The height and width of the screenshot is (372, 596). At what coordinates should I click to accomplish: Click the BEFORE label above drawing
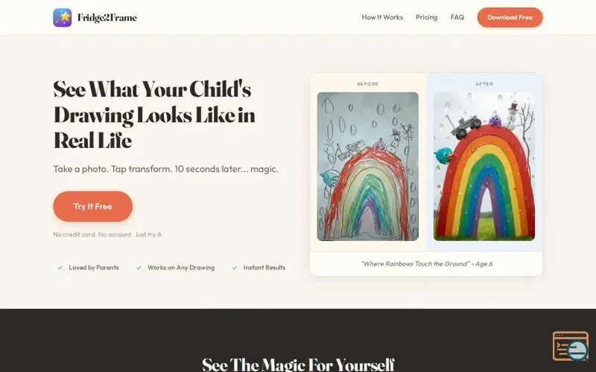point(367,84)
